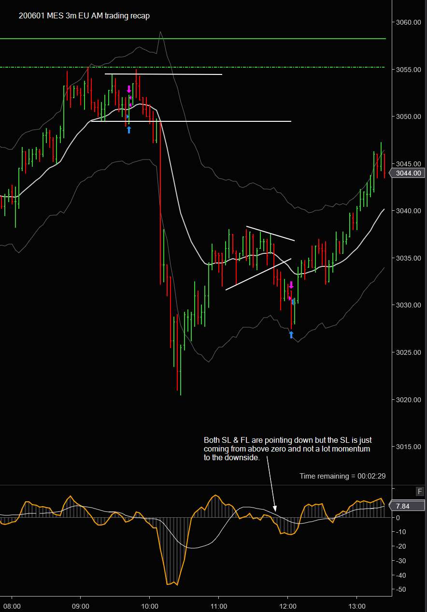
Task: Select the current price tag 3044.00
Action: coord(407,173)
